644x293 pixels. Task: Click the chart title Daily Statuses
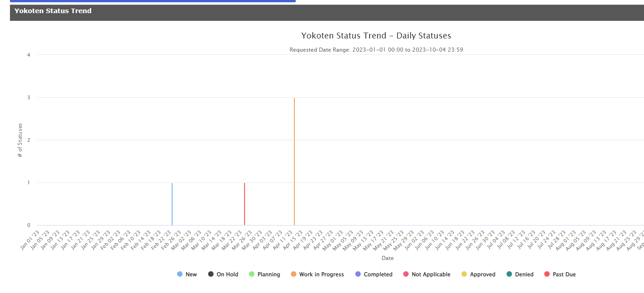click(376, 36)
